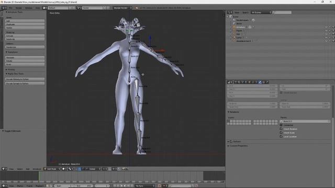
Task: Open the Window menu
Action: coord(29,8)
